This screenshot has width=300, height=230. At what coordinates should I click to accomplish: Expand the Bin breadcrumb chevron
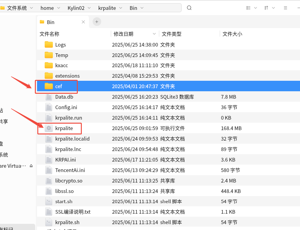pos(142,8)
